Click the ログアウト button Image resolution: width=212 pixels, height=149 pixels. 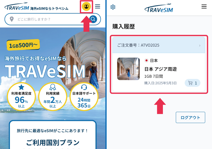point(190,117)
